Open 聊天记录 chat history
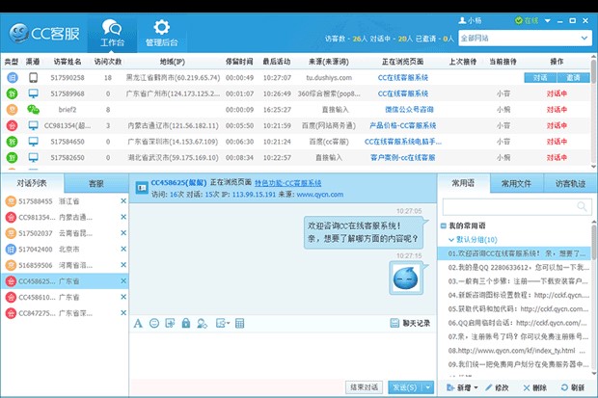This screenshot has width=598, height=398. [411, 323]
